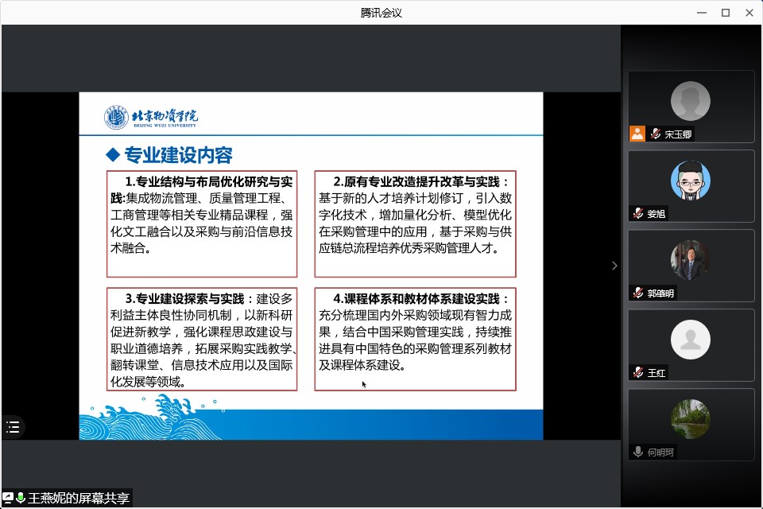Minimize the 腾讯会议 meeting window
The image size is (763, 509).
[702, 12]
